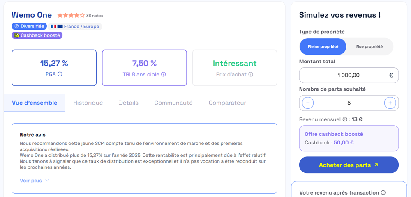
Task: Select Pleine propriété option
Action: coord(323,46)
